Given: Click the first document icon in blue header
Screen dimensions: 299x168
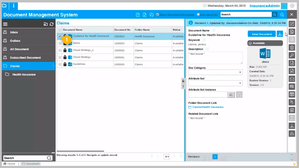Looking at the screenshot, I should coord(138,15).
